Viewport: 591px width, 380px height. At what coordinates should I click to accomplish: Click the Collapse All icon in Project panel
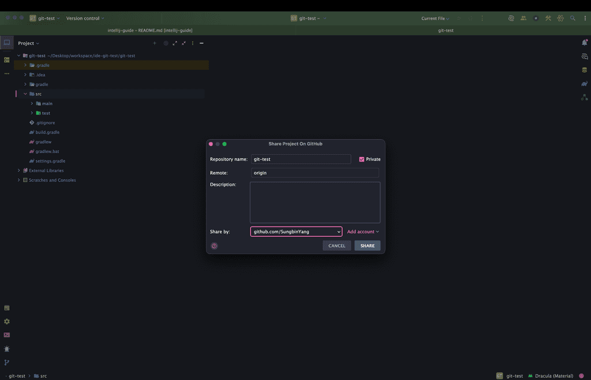tap(184, 43)
